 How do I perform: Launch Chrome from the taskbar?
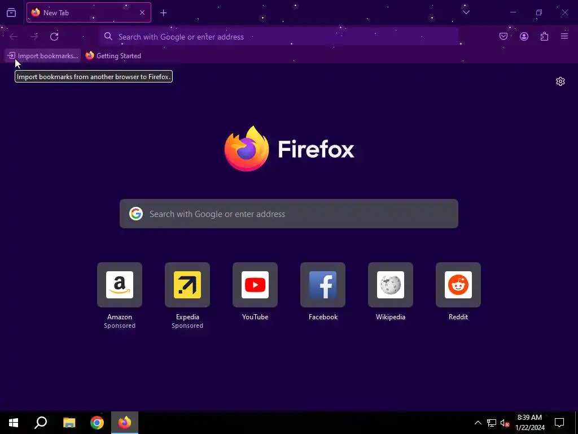pos(97,423)
